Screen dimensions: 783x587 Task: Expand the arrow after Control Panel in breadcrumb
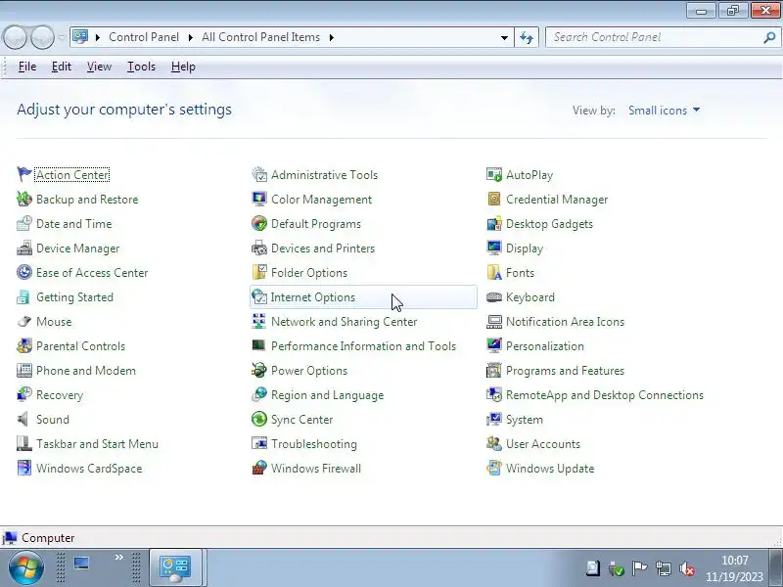(190, 37)
